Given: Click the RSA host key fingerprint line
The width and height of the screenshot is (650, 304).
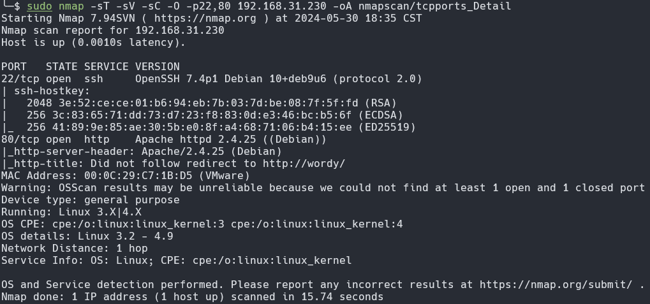Looking at the screenshot, I should [211, 103].
